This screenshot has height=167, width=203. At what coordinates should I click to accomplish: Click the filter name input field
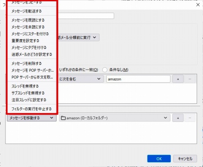point(86,16)
